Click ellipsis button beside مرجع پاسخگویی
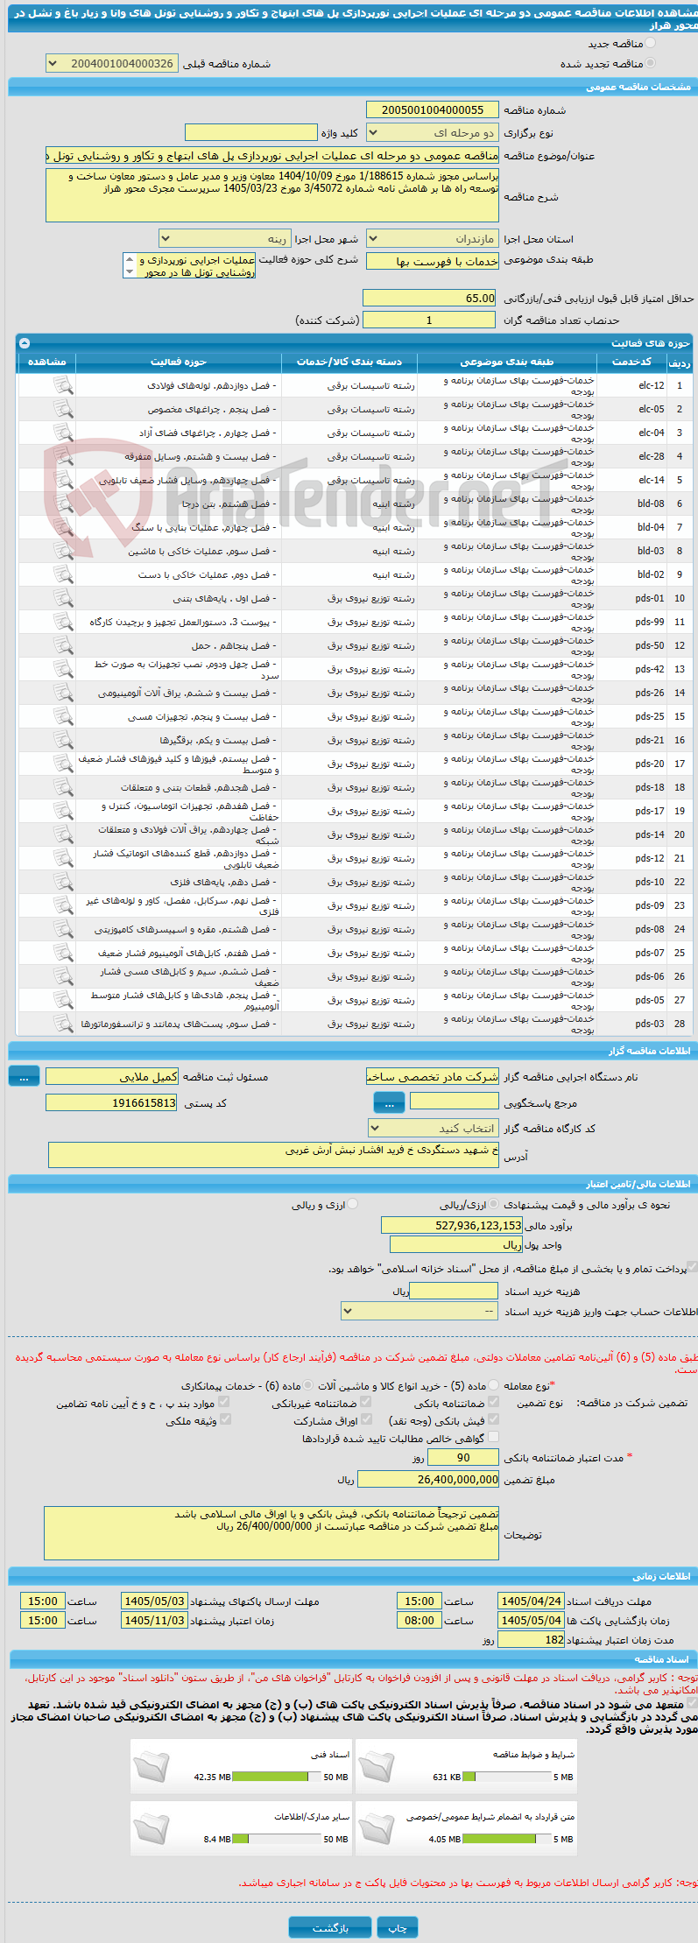 pyautogui.click(x=389, y=1102)
